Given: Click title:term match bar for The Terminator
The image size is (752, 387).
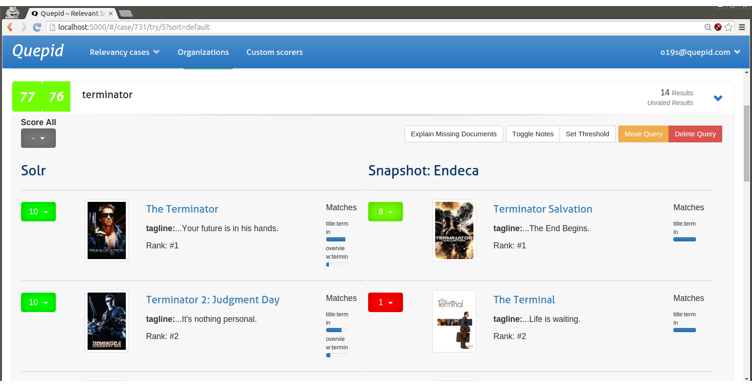Looking at the screenshot, I should click(337, 239).
